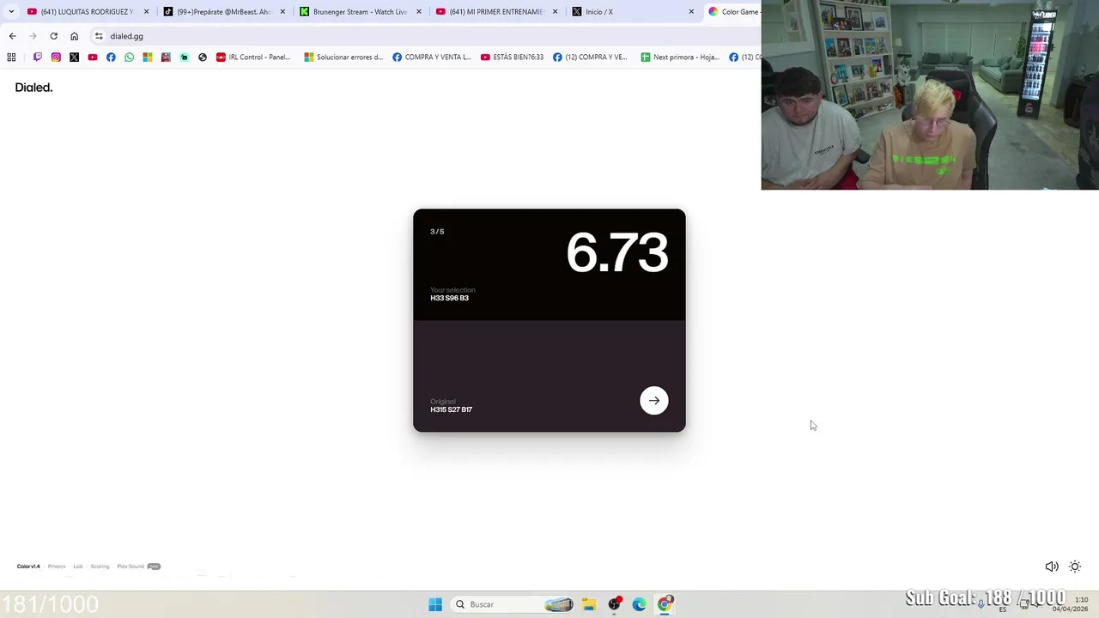
Task: Open the tab search dropdown arrow
Action: coord(10,12)
